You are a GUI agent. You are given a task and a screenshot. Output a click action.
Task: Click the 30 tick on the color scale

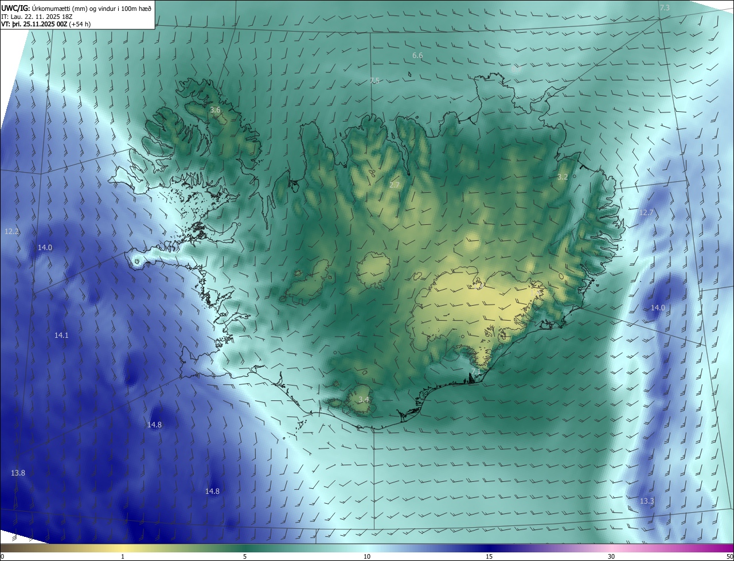click(611, 557)
